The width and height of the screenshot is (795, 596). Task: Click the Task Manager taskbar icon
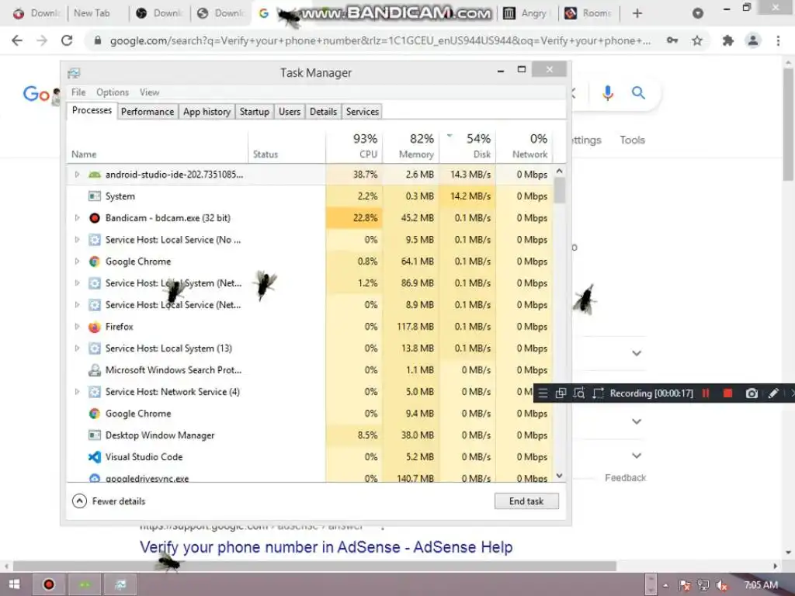tap(120, 584)
